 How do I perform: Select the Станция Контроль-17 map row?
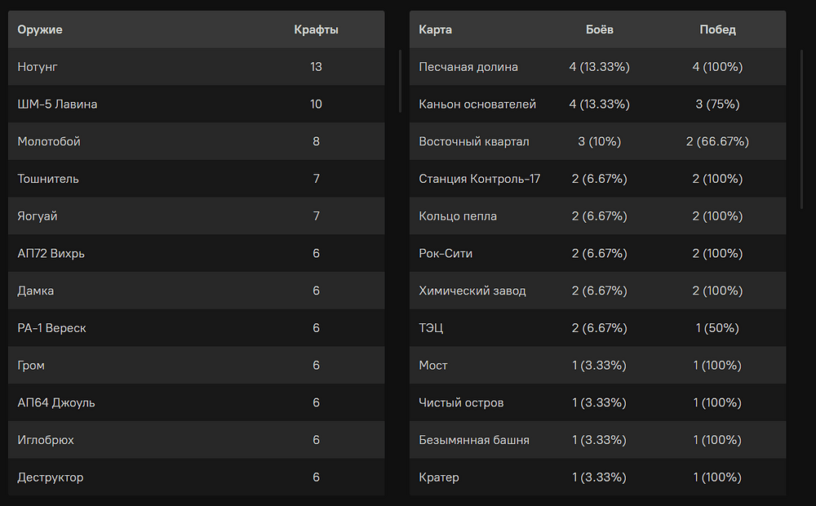(597, 179)
